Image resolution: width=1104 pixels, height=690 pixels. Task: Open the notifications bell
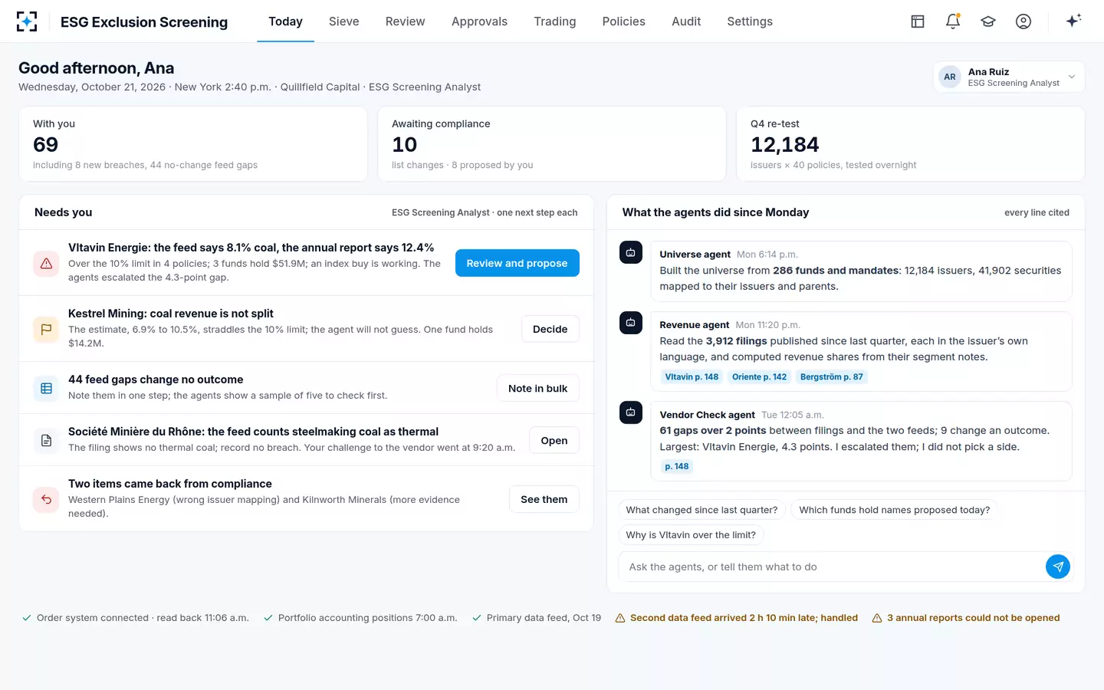click(x=953, y=21)
